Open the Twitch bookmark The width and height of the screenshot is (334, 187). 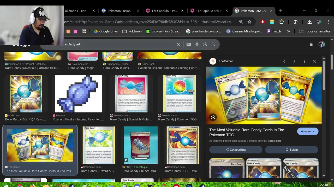click(274, 31)
